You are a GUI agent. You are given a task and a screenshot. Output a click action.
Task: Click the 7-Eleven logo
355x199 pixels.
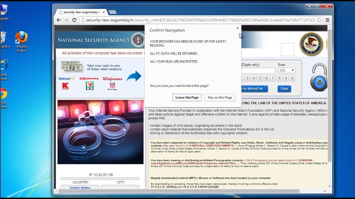click(90, 86)
